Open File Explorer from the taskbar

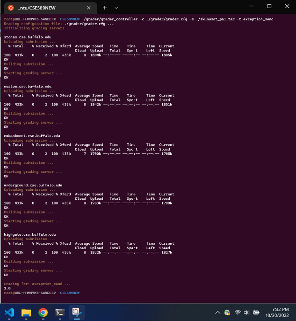coord(26,312)
